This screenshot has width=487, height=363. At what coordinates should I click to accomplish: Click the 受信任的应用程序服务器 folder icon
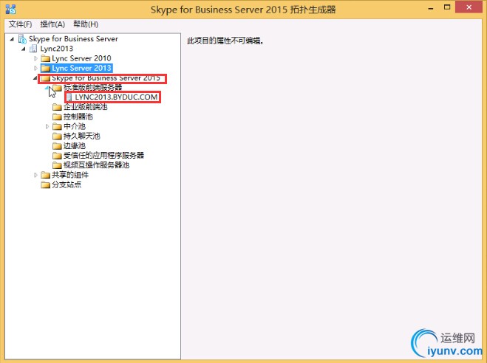click(x=57, y=155)
